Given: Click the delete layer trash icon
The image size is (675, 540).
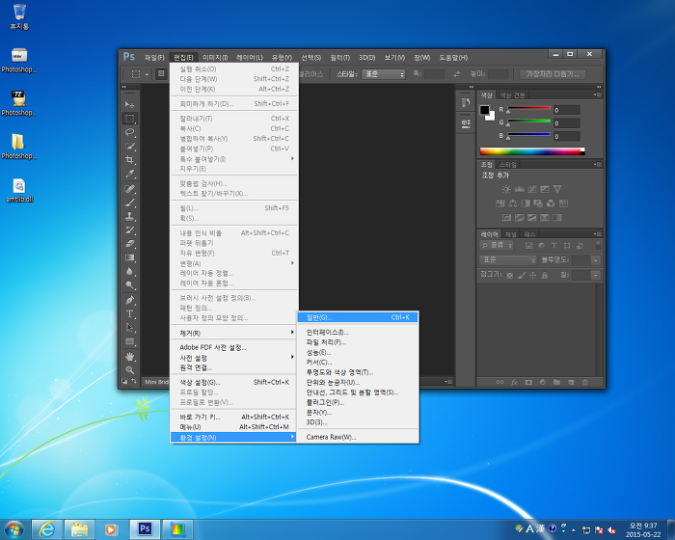Looking at the screenshot, I should (x=585, y=382).
